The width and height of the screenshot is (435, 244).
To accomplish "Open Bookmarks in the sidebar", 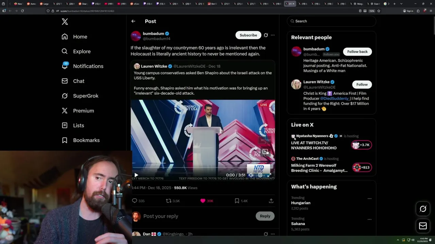I will 81,140.
